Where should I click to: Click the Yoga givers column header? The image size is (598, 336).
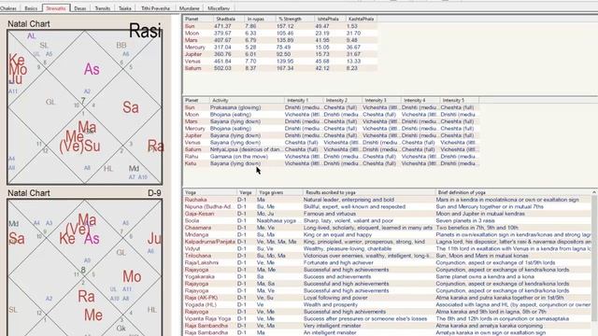tap(279, 193)
